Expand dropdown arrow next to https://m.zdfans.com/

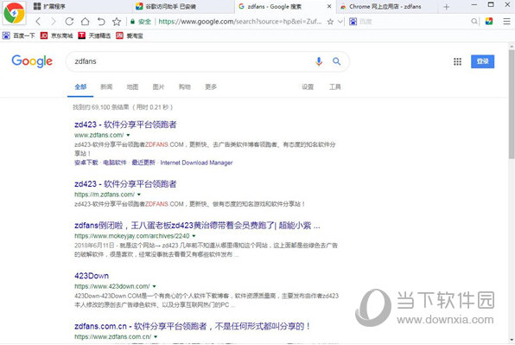point(139,195)
